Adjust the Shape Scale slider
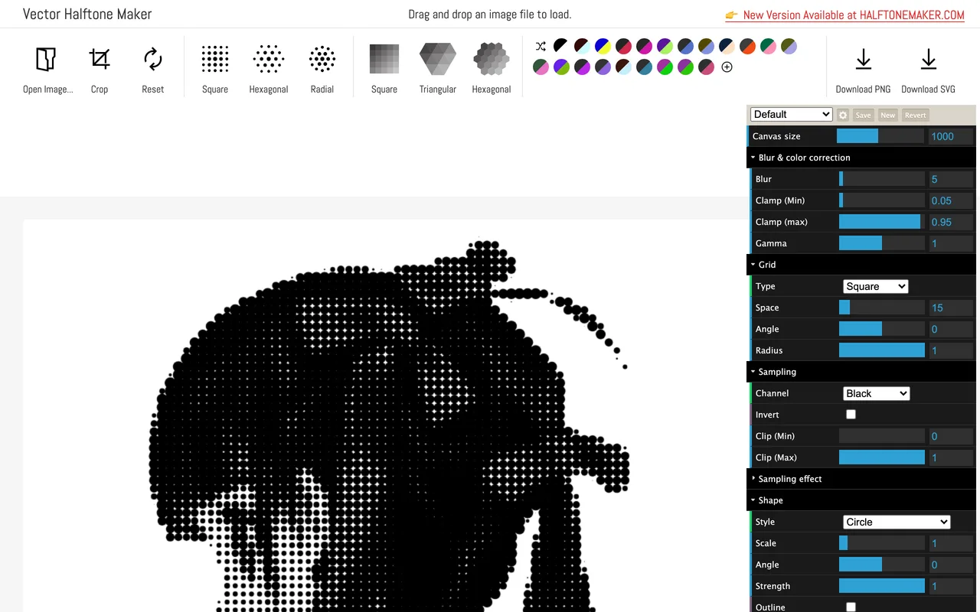The image size is (980, 612). tap(882, 543)
